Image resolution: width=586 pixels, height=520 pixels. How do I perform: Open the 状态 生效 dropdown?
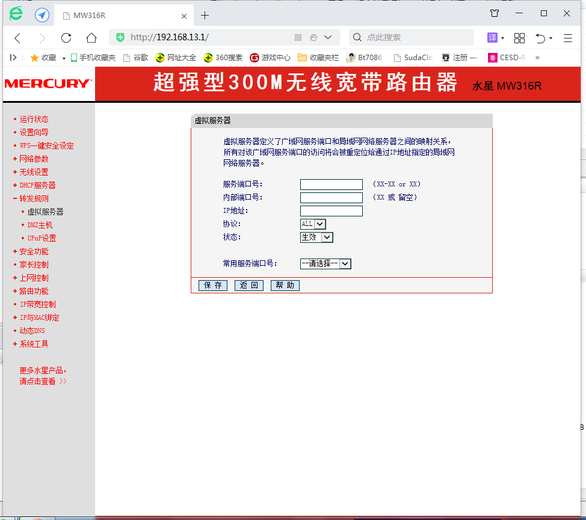(x=316, y=237)
